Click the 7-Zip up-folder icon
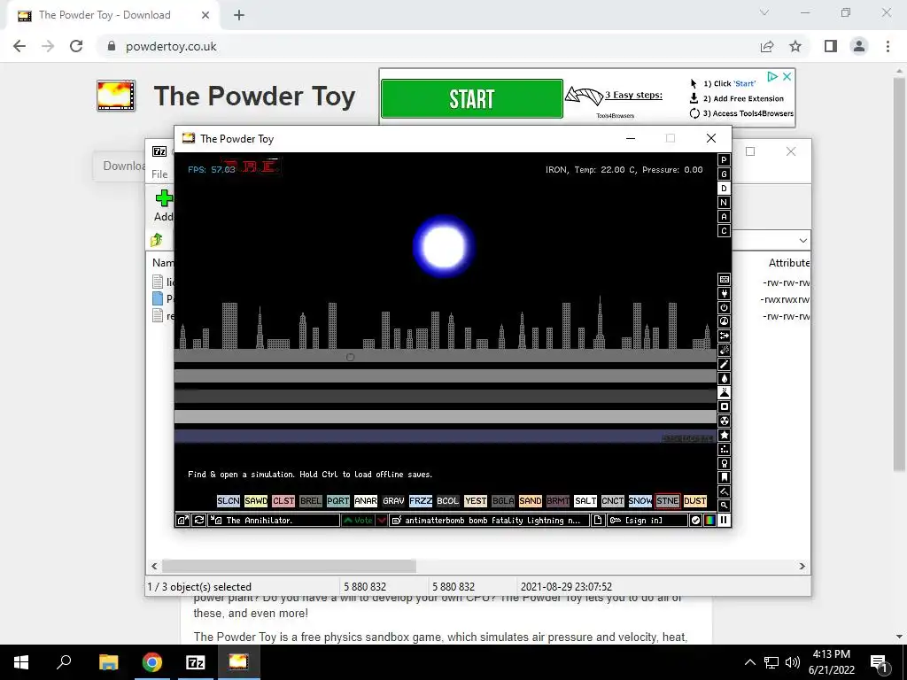The height and width of the screenshot is (680, 907). click(x=157, y=239)
